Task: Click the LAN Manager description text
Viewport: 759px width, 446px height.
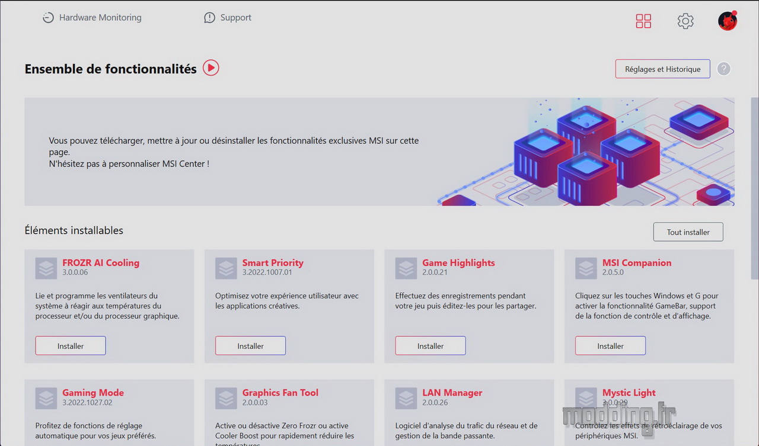Action: (x=467, y=431)
